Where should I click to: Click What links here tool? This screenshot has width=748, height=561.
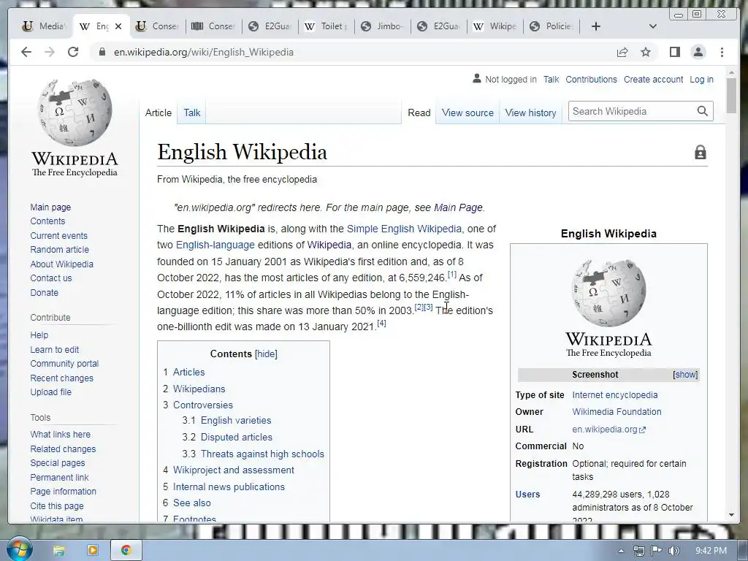coord(60,434)
